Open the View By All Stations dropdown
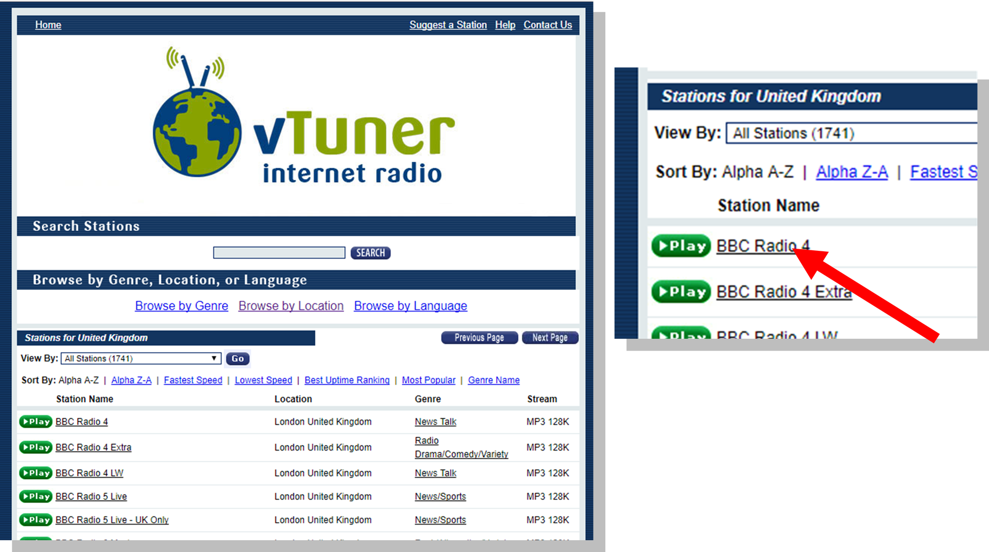This screenshot has width=989, height=552. pyautogui.click(x=141, y=358)
